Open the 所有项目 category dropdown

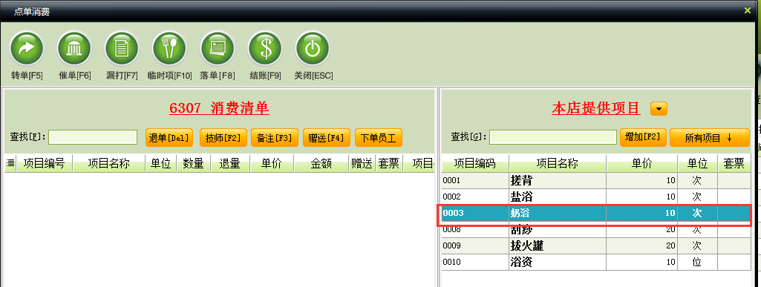click(710, 138)
